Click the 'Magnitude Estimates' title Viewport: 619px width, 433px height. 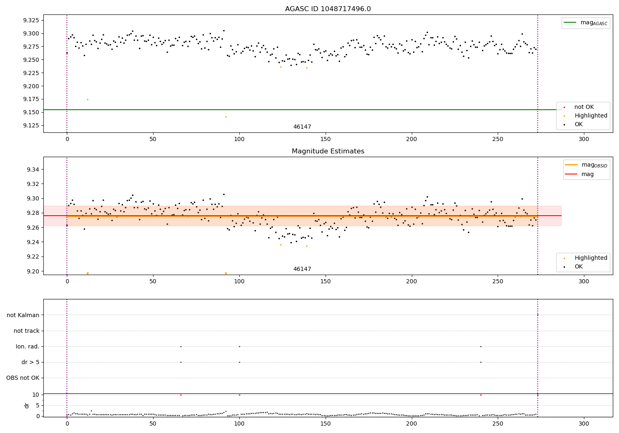point(328,151)
